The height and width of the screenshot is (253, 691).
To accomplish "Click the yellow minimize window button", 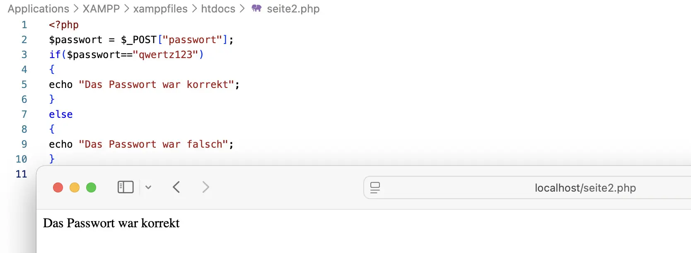I will click(75, 187).
